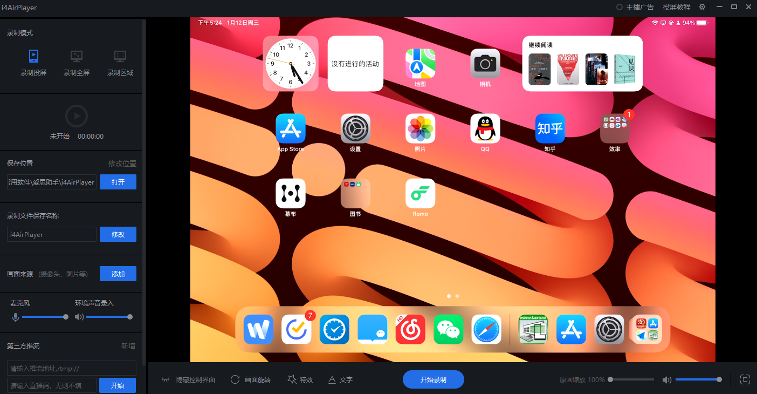This screenshot has width=757, height=394.
Task: Click 修改位置 to change save location
Action: click(x=123, y=163)
